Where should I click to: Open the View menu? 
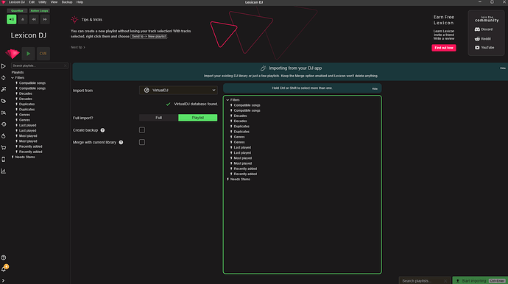[54, 2]
